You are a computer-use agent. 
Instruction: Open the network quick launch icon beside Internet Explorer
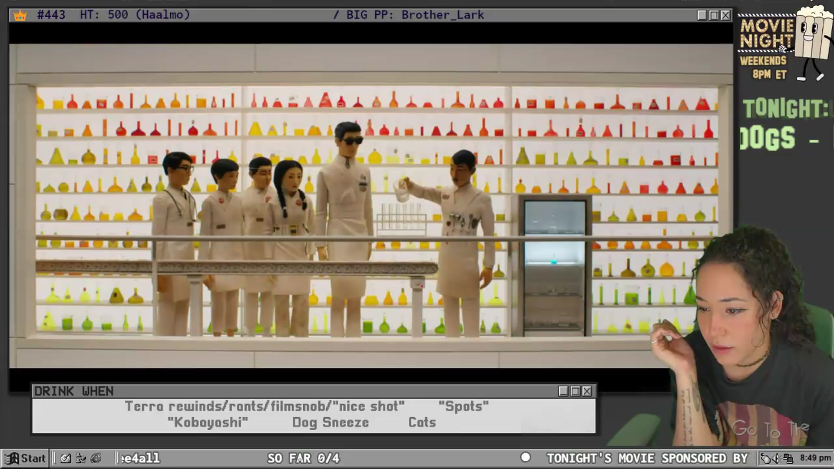pos(81,458)
